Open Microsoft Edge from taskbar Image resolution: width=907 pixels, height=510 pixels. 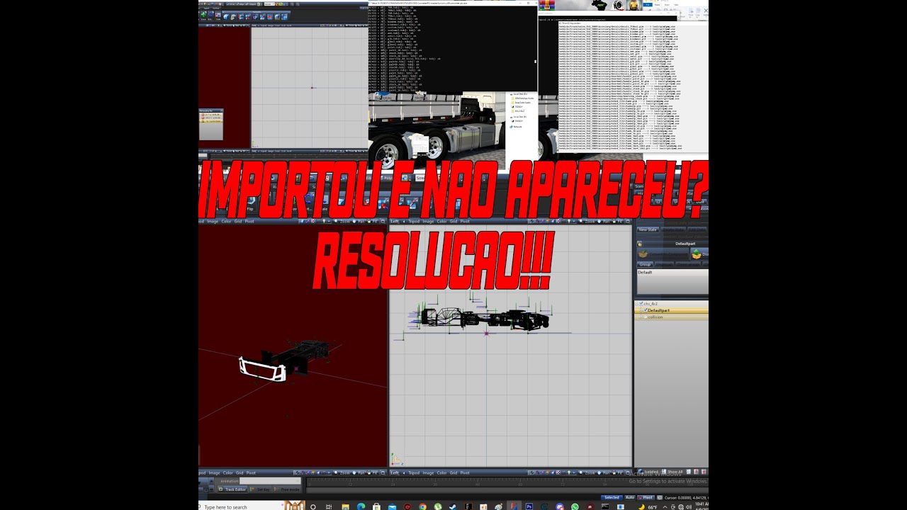click(361, 506)
